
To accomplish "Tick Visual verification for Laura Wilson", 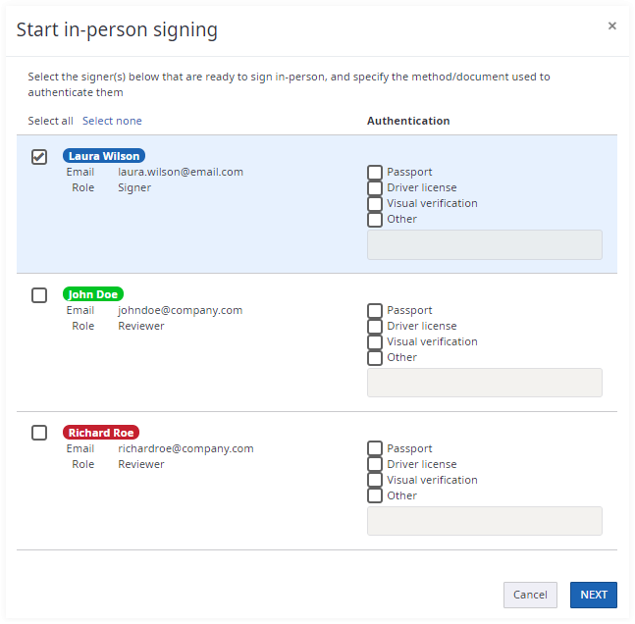I will tap(375, 204).
